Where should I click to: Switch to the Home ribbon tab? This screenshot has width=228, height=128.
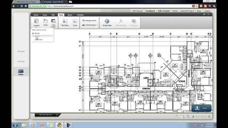click(36, 15)
